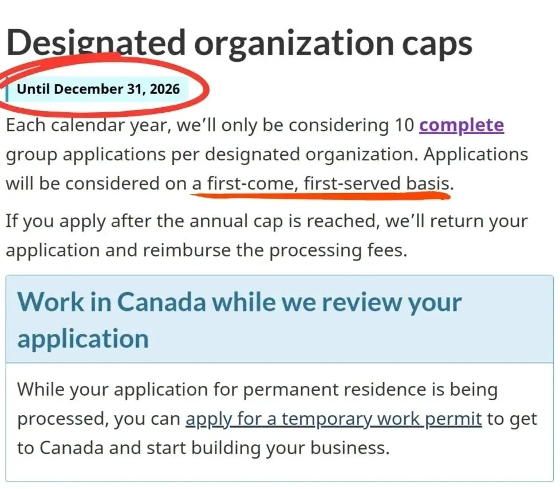Click the "Designated organization caps" heading

(x=239, y=44)
